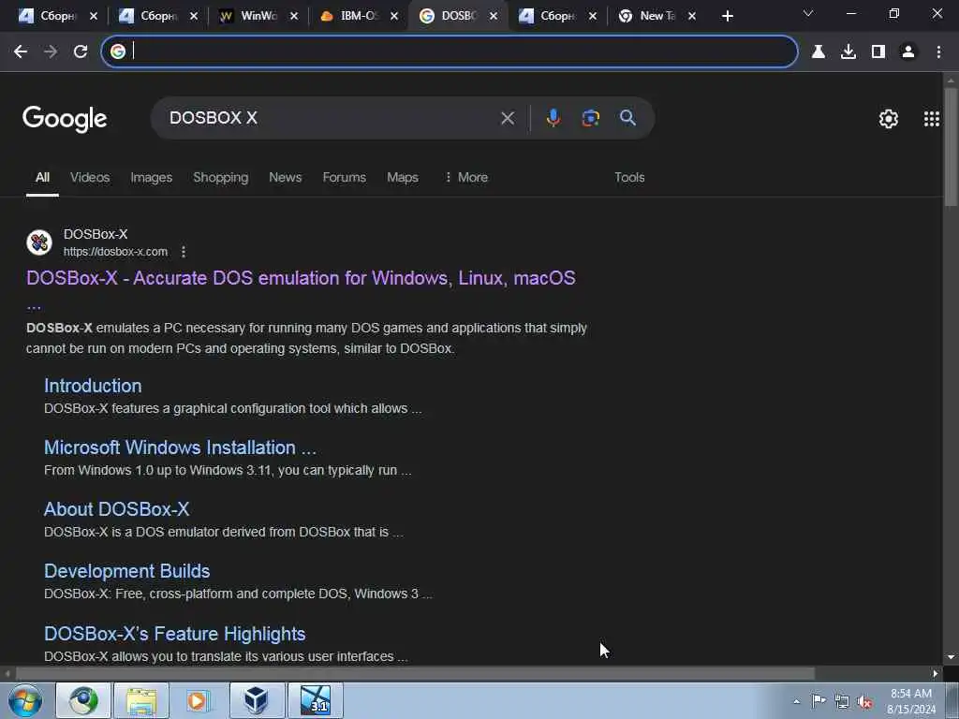
Task: Open a new tab with plus button
Action: pyautogui.click(x=727, y=16)
